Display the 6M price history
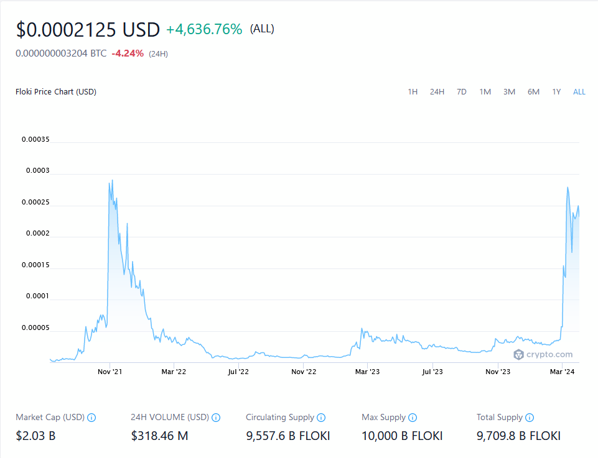Image resolution: width=598 pixels, height=458 pixels. click(533, 92)
